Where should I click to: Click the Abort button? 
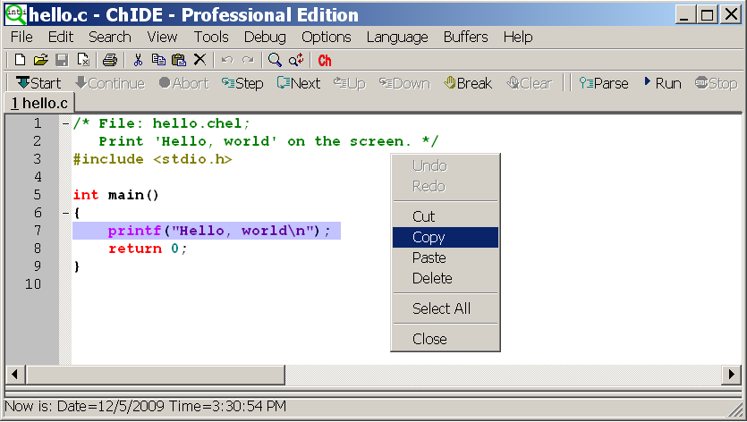click(184, 83)
